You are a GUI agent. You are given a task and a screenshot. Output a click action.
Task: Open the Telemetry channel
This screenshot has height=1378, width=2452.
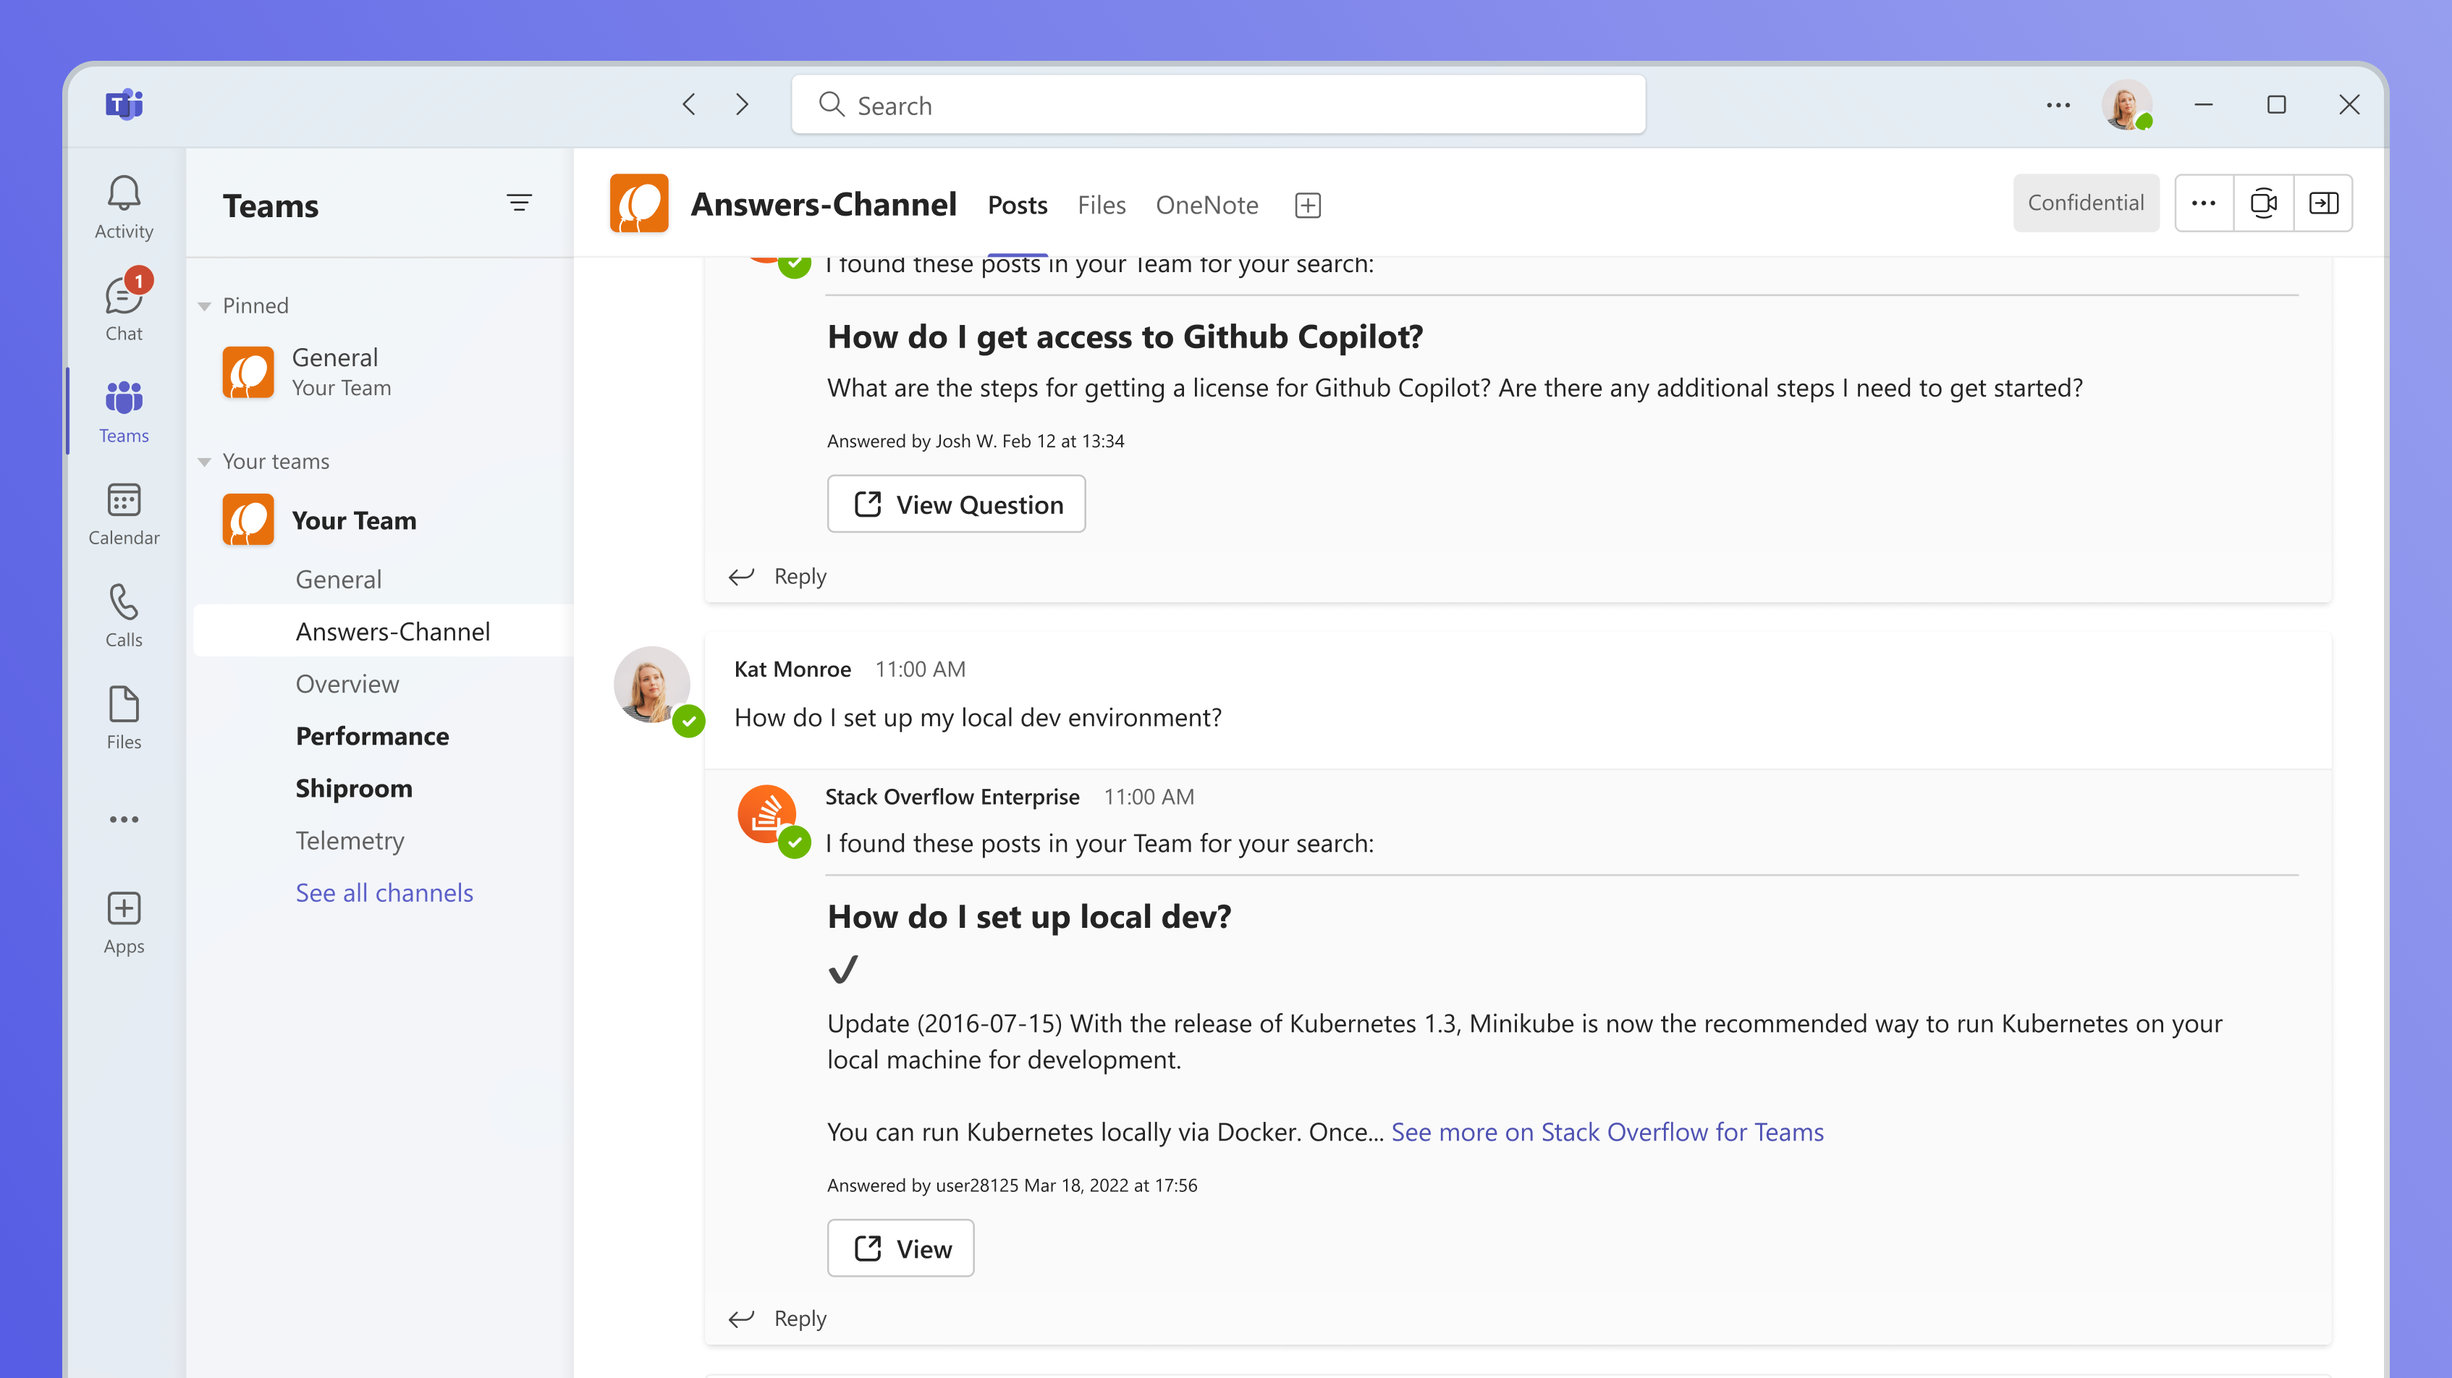coord(350,840)
